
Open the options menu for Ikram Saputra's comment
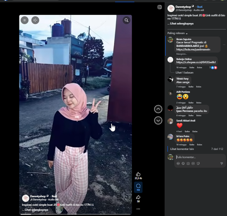point(224,45)
